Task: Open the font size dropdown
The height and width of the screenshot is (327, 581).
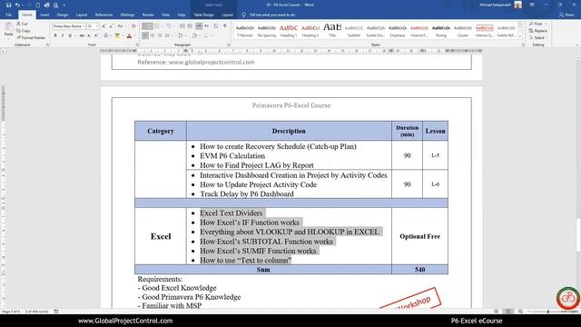Action: (x=97, y=26)
